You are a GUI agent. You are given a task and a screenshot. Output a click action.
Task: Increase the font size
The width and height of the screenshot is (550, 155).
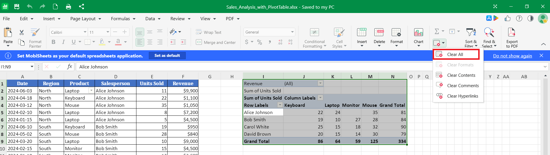(125, 32)
